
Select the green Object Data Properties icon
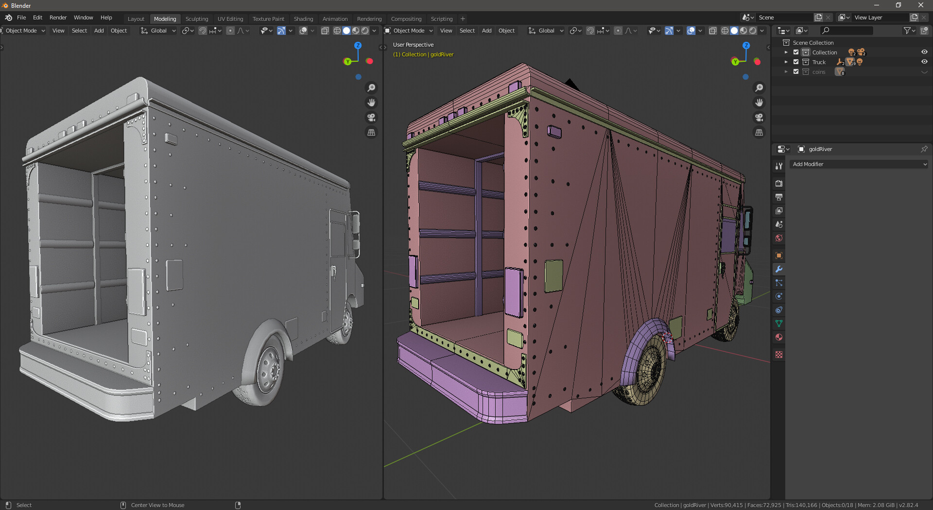point(778,323)
